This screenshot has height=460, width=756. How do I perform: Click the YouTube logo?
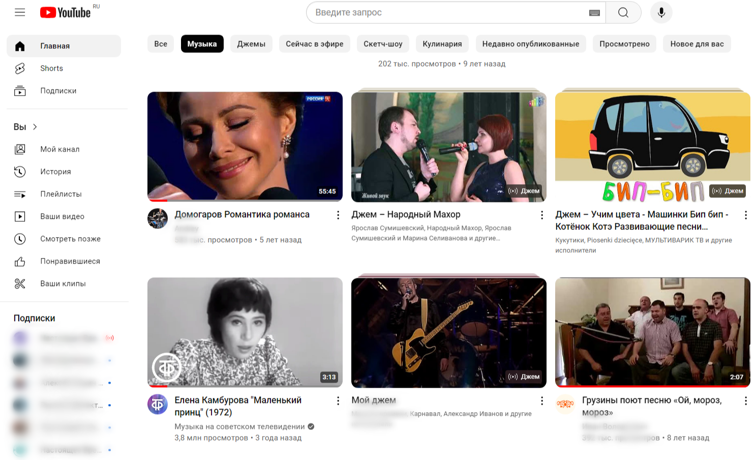pyautogui.click(x=66, y=12)
